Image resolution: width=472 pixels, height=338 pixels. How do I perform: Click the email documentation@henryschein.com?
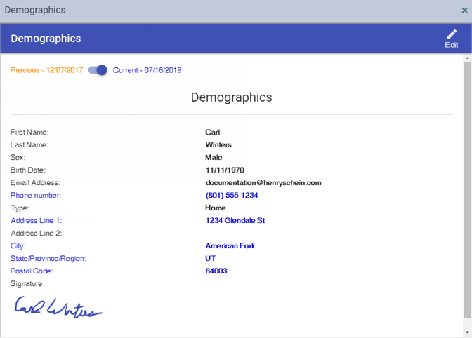[263, 182]
